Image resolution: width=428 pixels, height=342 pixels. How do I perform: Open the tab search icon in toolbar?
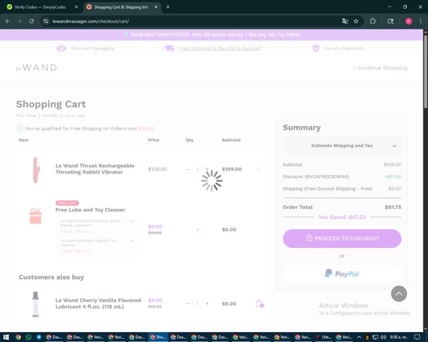click(x=391, y=21)
